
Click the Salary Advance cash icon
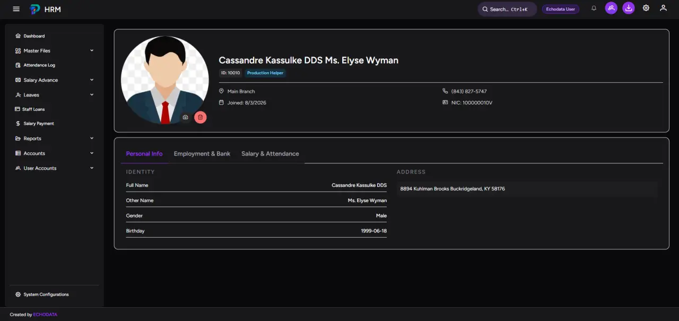point(18,80)
